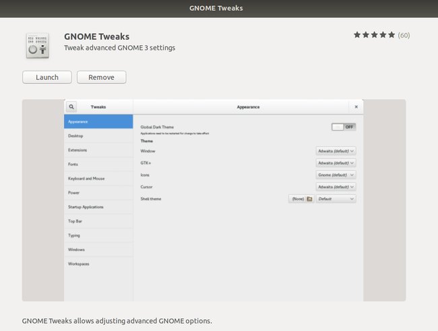Screen dimensions: 438x331
Task: Click the 'Cursor' label in the preview
Action: [x=146, y=187]
